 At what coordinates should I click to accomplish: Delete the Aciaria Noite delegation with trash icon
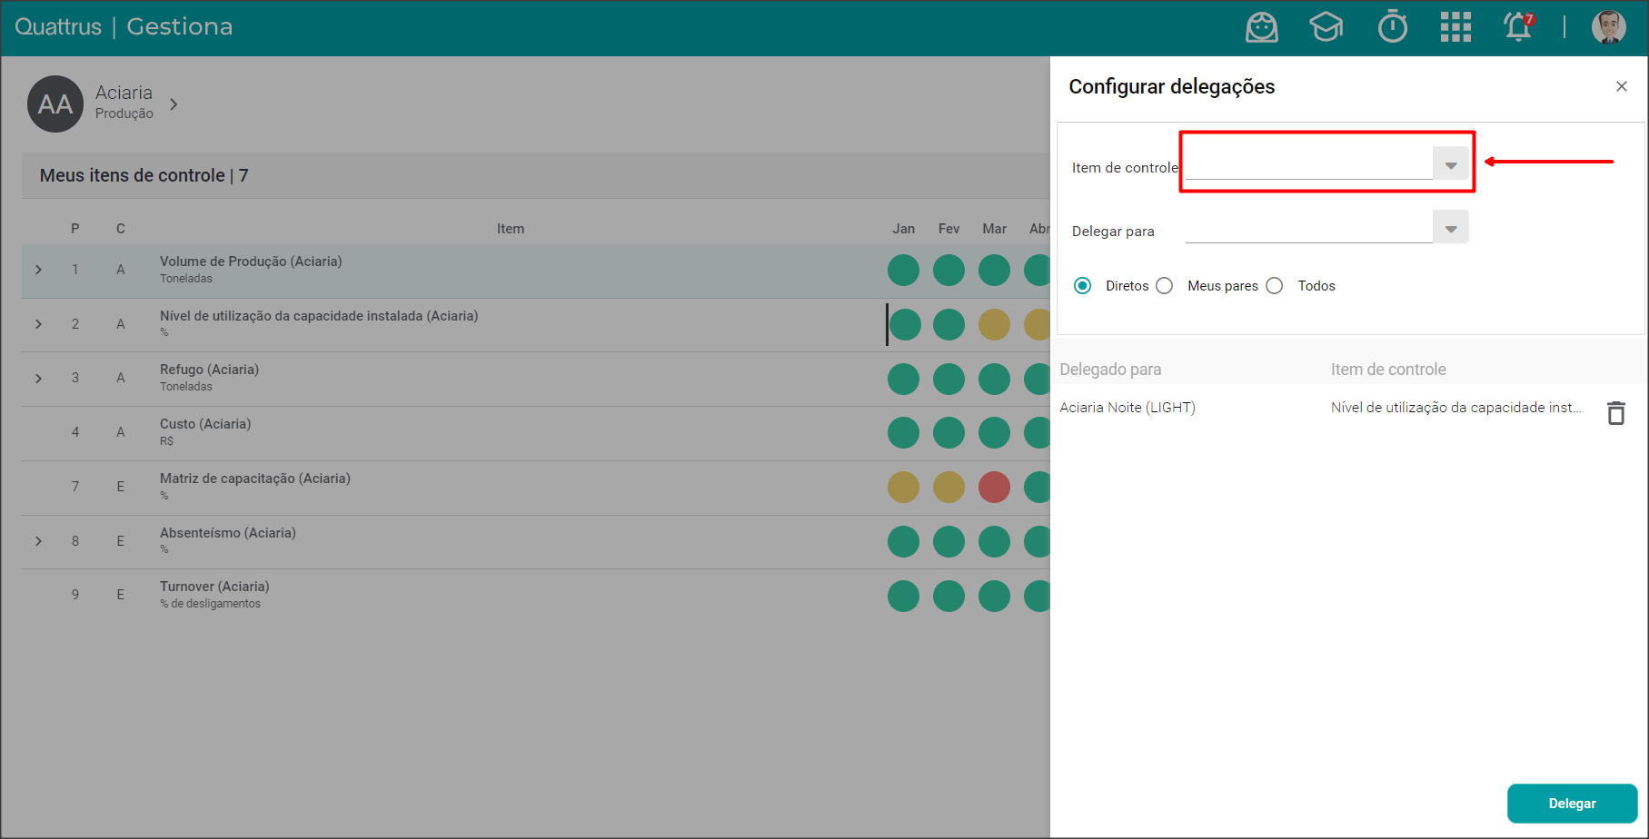1615,413
